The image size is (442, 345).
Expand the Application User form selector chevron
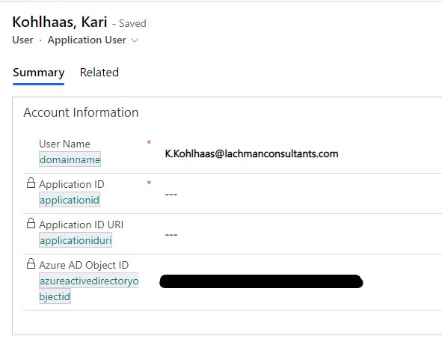135,40
